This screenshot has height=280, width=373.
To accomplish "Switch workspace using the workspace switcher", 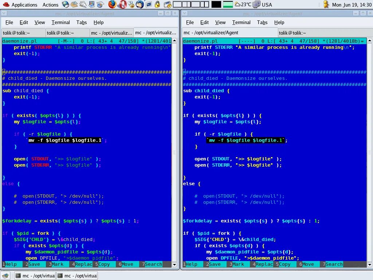I will 191,4.
